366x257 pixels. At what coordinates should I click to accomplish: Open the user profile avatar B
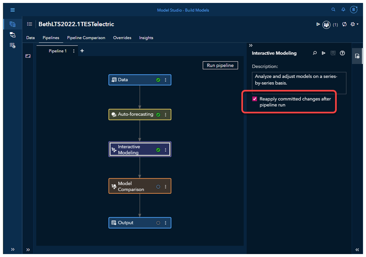click(354, 10)
